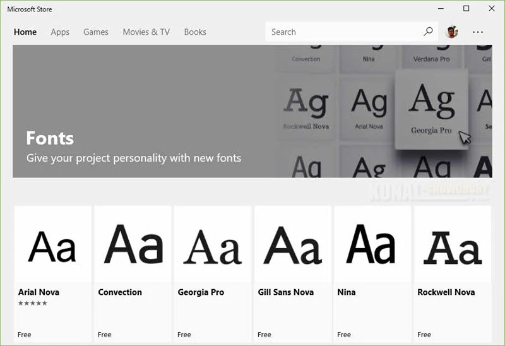Click the Fonts heading in banner
505x346 pixels.
click(50, 138)
